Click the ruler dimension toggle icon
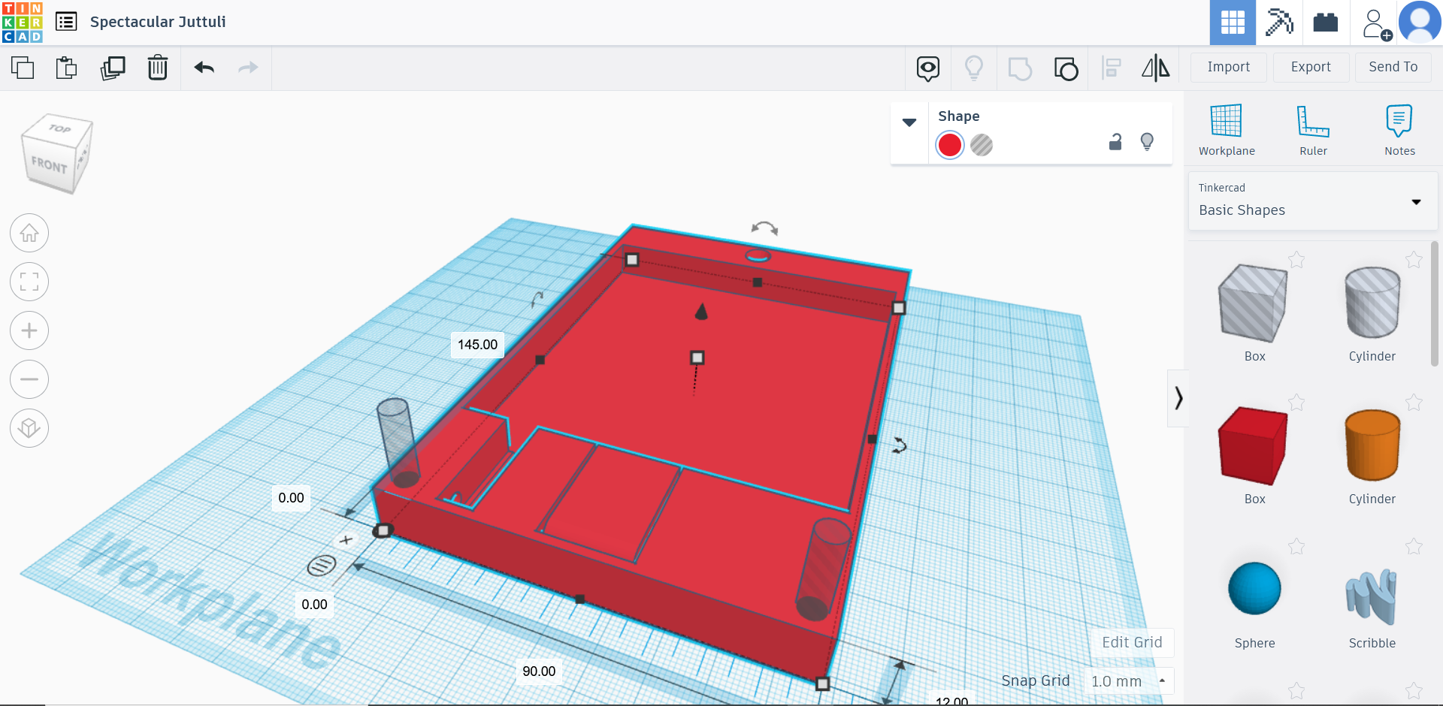Image resolution: width=1443 pixels, height=706 pixels. point(322,566)
